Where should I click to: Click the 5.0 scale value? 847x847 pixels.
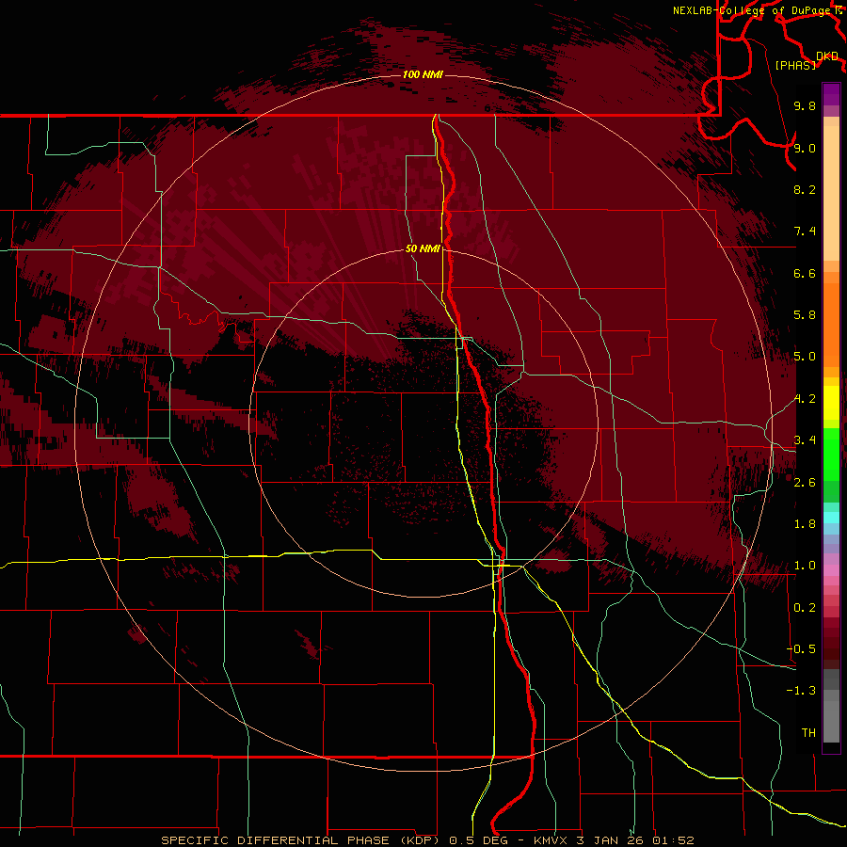click(x=805, y=357)
